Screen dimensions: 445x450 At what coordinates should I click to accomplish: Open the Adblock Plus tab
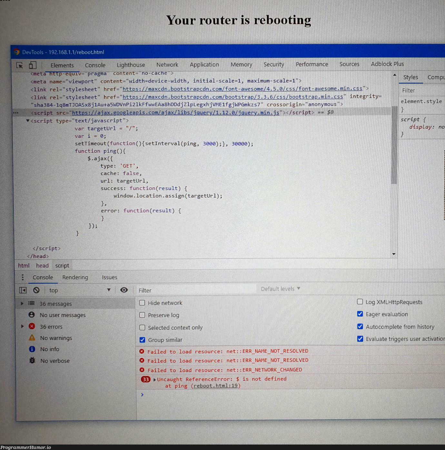pyautogui.click(x=387, y=64)
